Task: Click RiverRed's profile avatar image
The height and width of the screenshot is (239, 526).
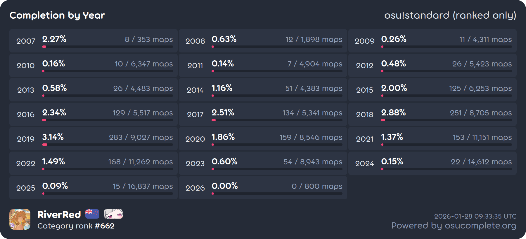Action: click(20, 219)
